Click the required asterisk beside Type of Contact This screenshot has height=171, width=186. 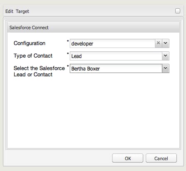[68, 53]
